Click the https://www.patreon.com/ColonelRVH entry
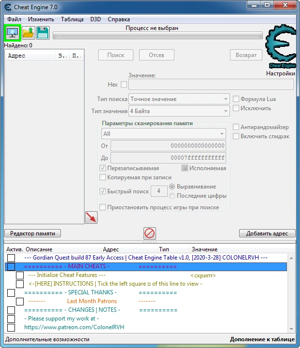The width and height of the screenshot is (300, 348). 74,327
